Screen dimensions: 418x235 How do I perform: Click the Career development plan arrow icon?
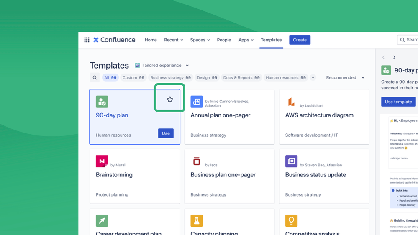(x=102, y=221)
